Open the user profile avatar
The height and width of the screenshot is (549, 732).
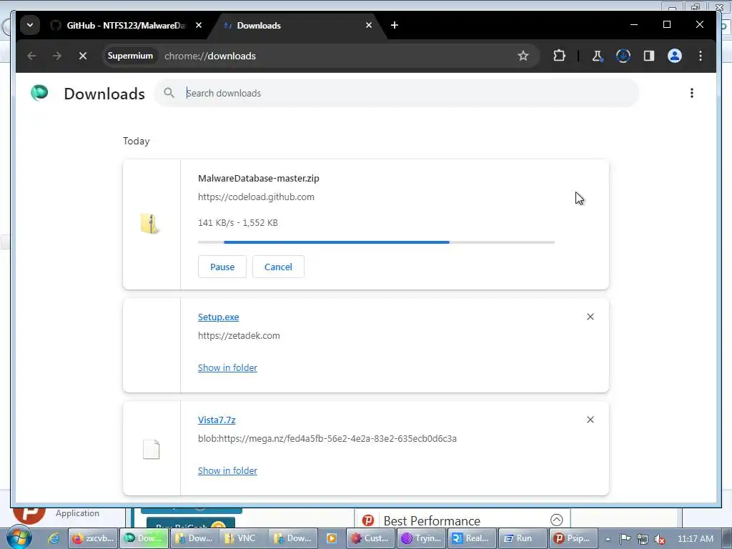click(675, 56)
